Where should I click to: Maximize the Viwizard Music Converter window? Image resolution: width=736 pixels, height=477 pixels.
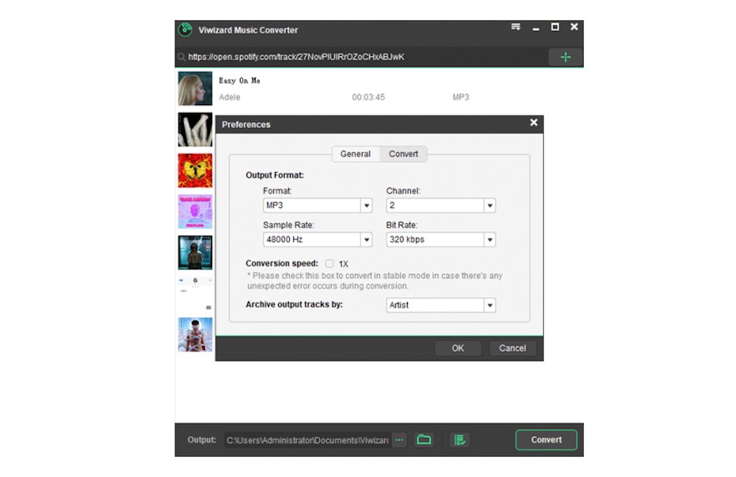[555, 27]
